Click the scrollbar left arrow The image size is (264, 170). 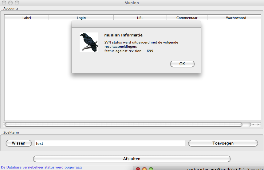[x=253, y=125]
